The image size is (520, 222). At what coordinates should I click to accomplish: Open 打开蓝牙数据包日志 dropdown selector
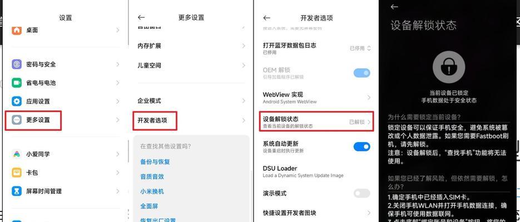tap(360, 48)
